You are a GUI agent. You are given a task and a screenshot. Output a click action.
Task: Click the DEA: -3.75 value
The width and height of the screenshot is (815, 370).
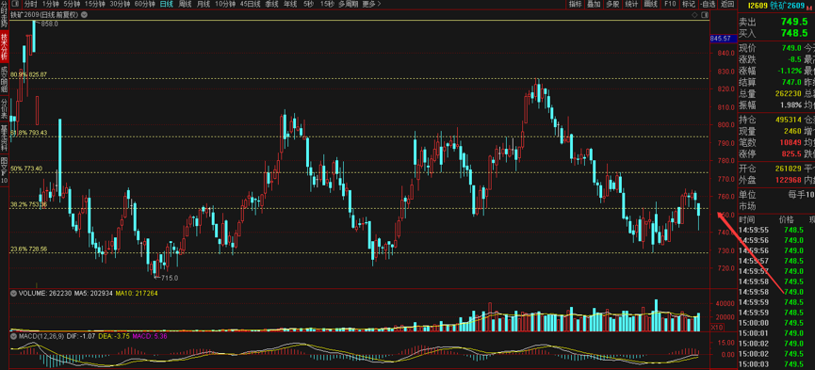tap(113, 337)
